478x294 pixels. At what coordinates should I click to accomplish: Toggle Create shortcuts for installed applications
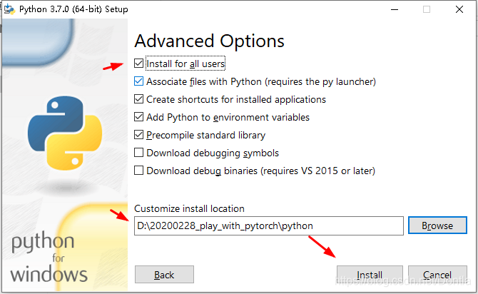pos(138,99)
